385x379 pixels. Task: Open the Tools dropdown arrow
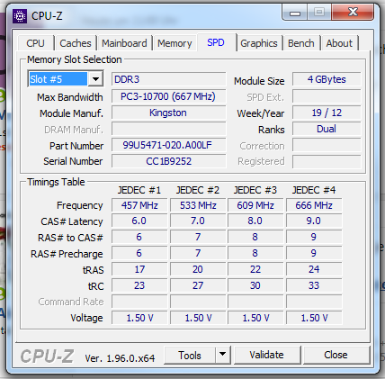pyautogui.click(x=223, y=355)
